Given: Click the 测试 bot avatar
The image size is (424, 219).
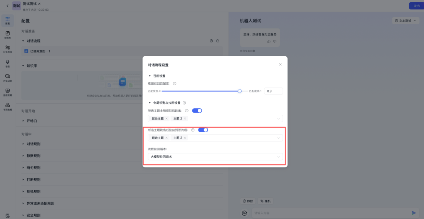Looking at the screenshot, I should tap(17, 6).
